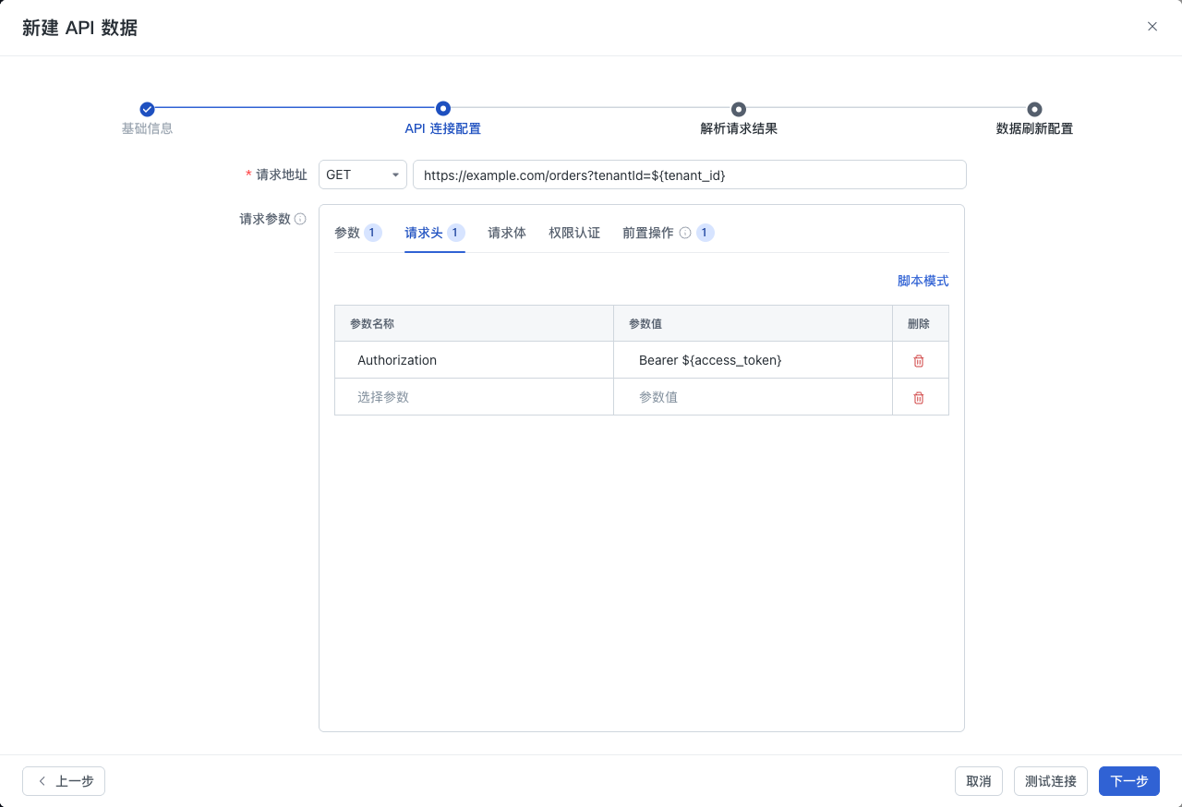
Task: Click the 数据刷新配置 step label
Action: coord(1034,128)
